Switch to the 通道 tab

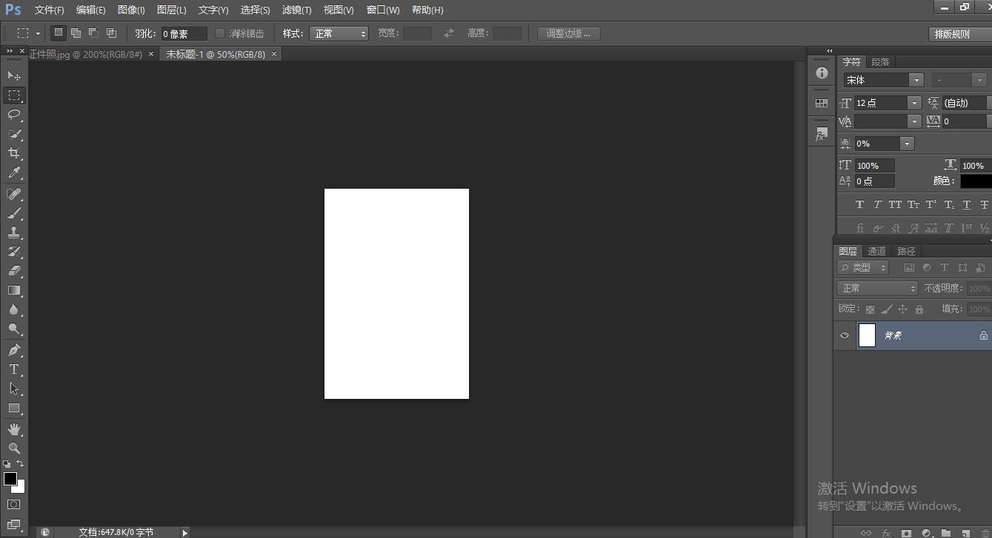click(x=876, y=251)
